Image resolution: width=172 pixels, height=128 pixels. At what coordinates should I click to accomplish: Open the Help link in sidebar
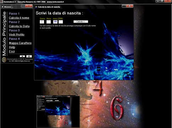(12, 47)
